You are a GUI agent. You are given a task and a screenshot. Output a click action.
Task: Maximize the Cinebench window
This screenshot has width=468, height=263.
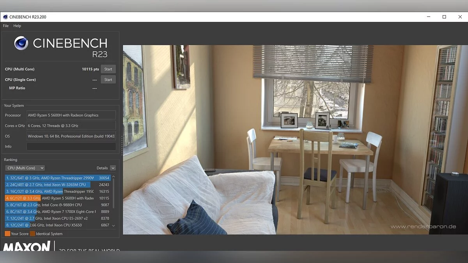(x=444, y=17)
